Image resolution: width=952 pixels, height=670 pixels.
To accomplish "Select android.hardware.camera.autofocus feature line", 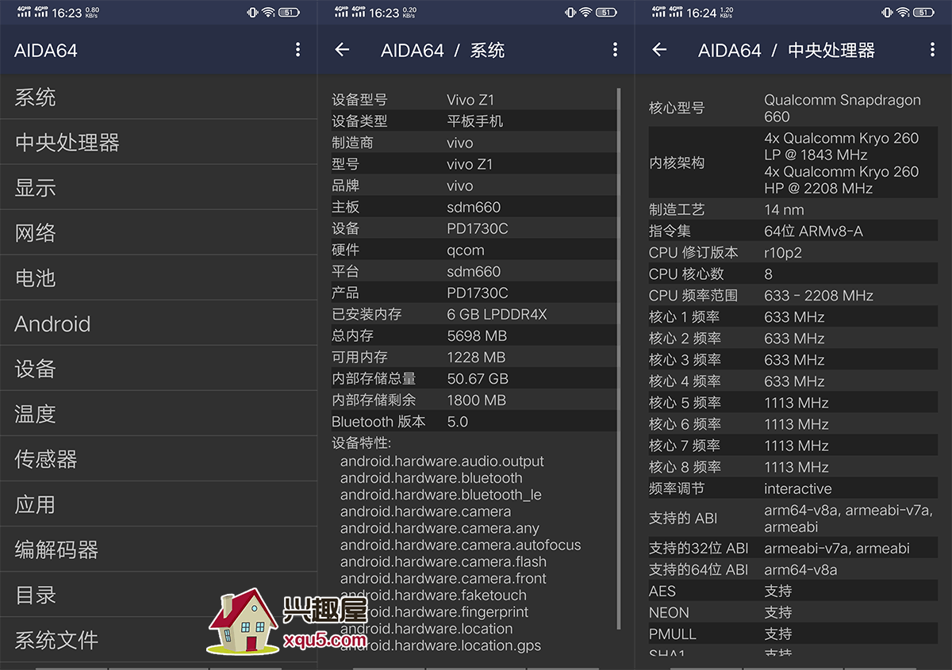I will point(460,545).
